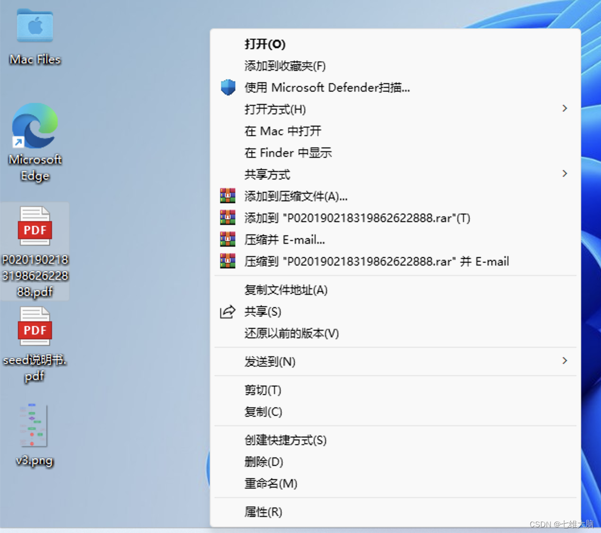The width and height of the screenshot is (601, 533).
Task: Choose 重命名(M) to rename the file
Action: point(395,483)
